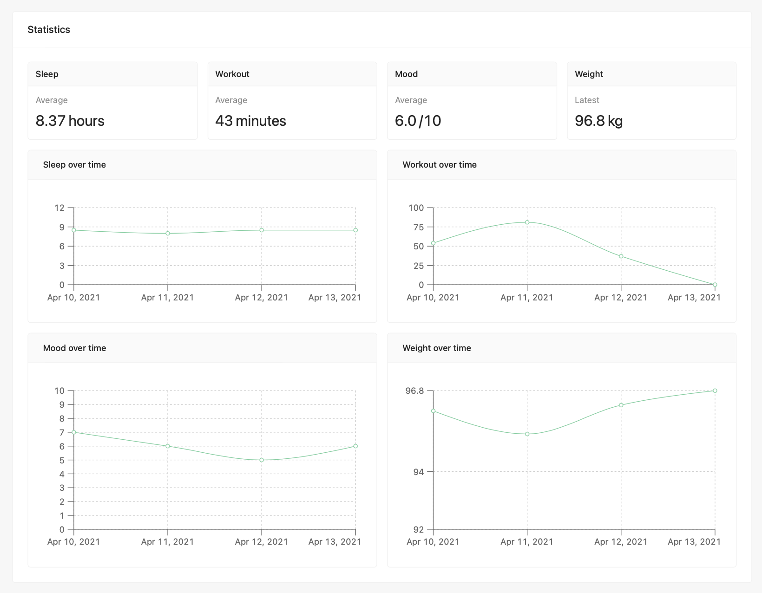
Task: Click Workout chart's Apr 10 data point
Action: pyautogui.click(x=434, y=243)
